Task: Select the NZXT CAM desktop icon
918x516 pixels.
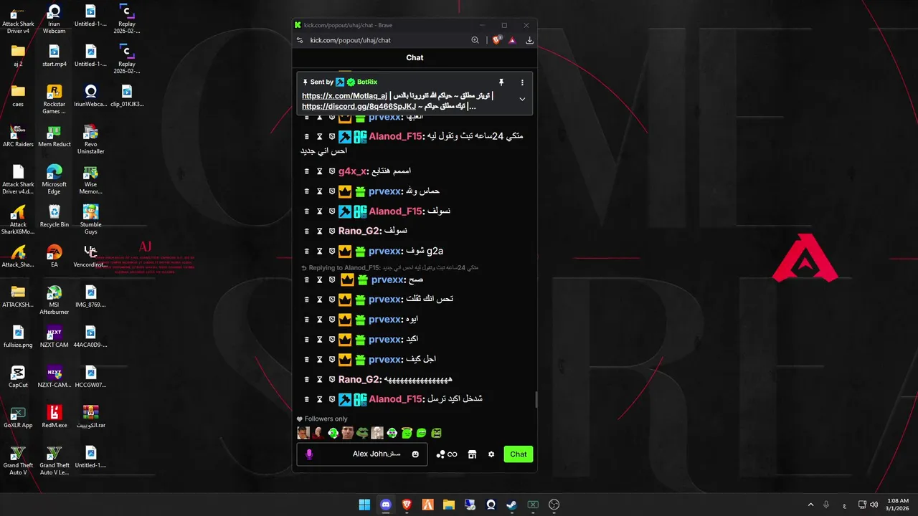Action: point(55,336)
